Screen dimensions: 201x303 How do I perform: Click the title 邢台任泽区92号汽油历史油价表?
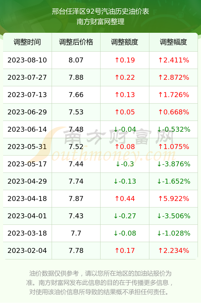pos(101,12)
